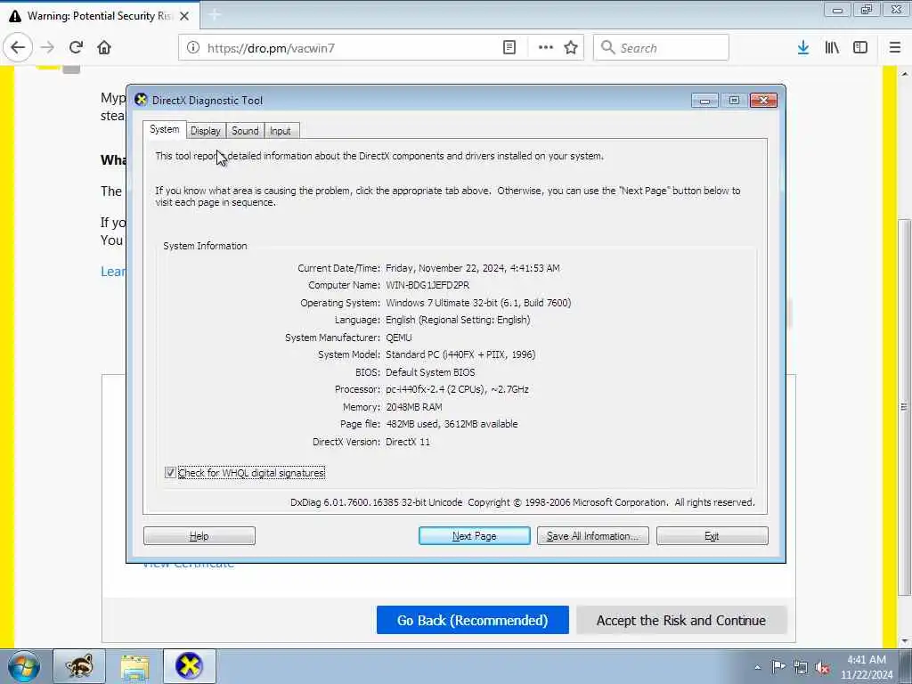Open Windows Explorer from the taskbar
Screen dimensions: 912x684
click(x=134, y=666)
